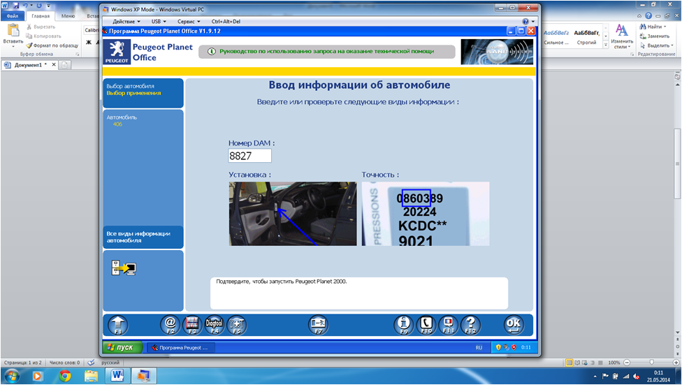Apply the 'Строгий' style in Word
This screenshot has height=385, width=682.
click(586, 38)
